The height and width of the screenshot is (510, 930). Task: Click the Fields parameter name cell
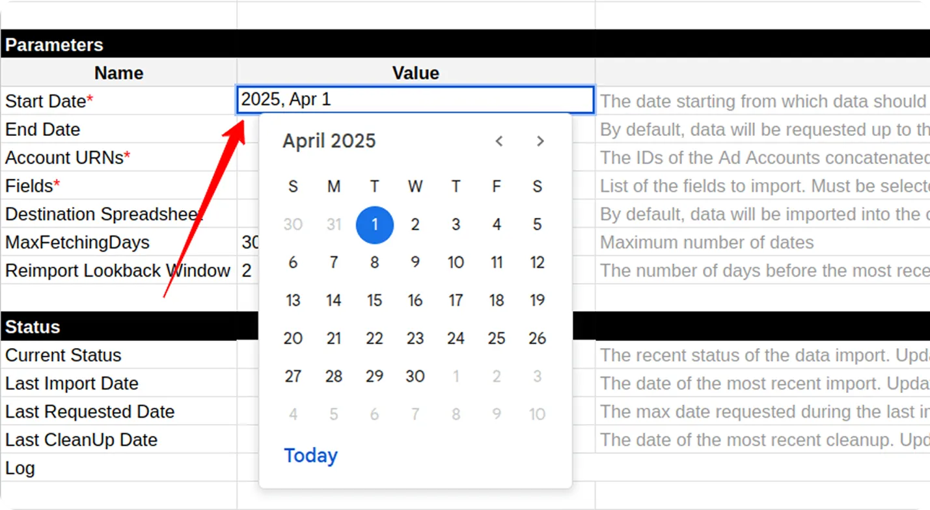pyautogui.click(x=119, y=186)
